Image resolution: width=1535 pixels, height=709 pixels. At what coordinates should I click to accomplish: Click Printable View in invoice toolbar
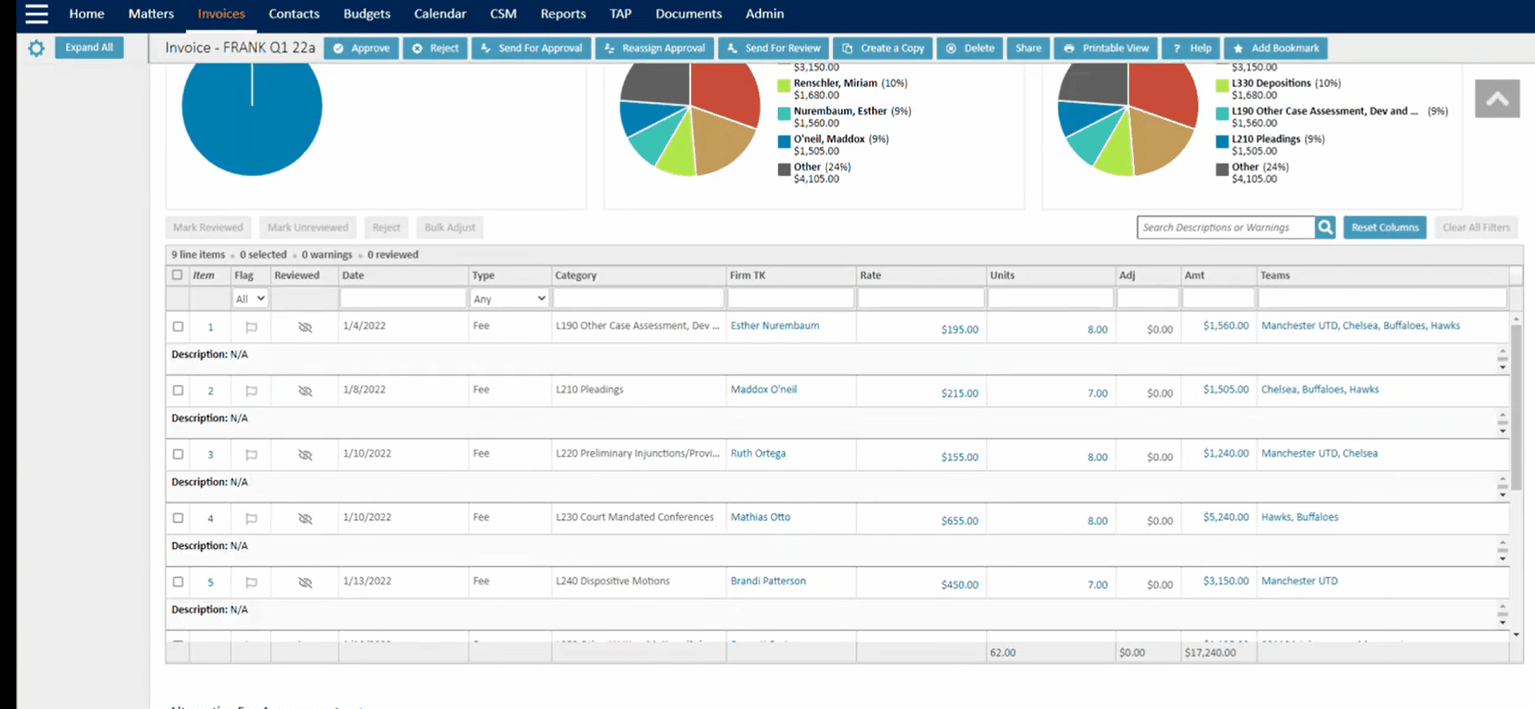tap(1106, 48)
